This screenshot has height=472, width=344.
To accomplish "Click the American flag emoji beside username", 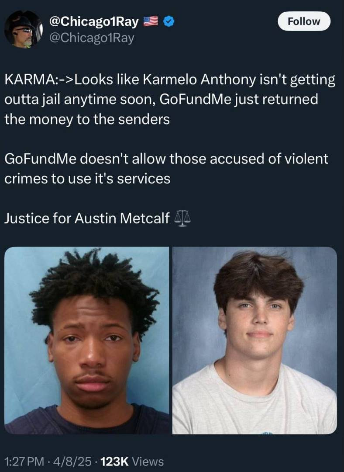I will pyautogui.click(x=150, y=21).
